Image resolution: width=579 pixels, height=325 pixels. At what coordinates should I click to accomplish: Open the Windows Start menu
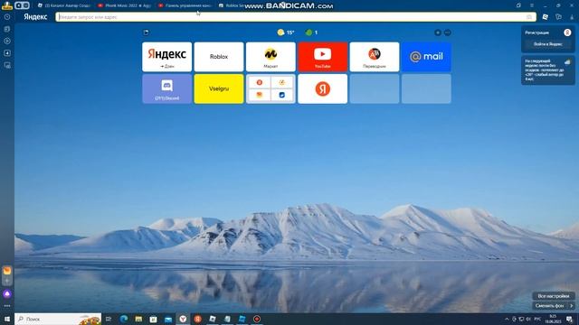(7, 319)
